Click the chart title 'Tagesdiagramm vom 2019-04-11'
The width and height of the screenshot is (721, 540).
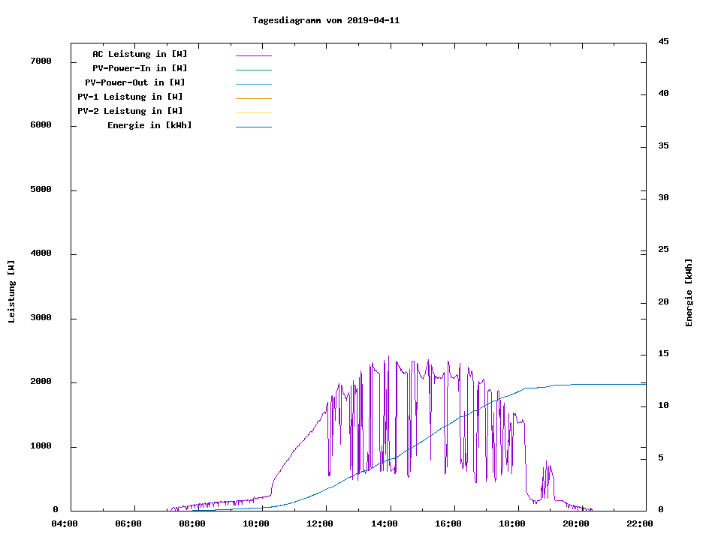[x=326, y=20]
